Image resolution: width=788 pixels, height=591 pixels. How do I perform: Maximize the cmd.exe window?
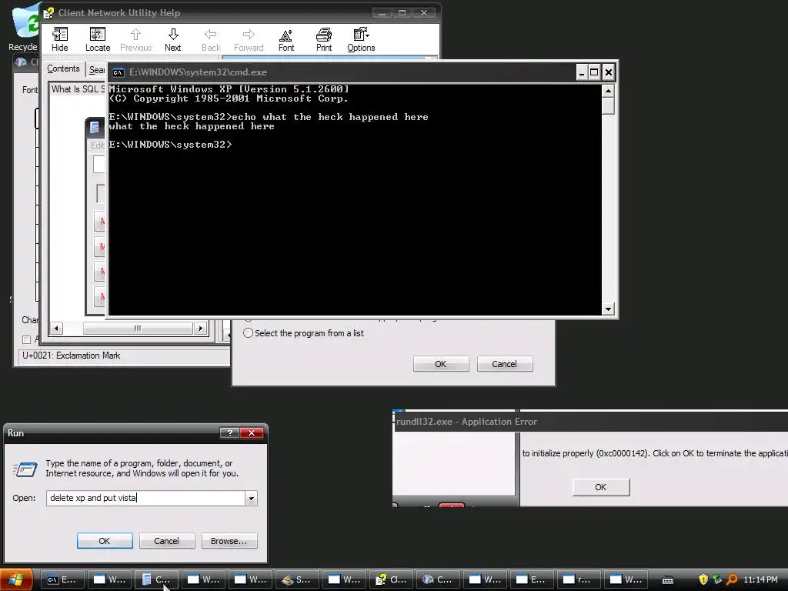pos(595,72)
